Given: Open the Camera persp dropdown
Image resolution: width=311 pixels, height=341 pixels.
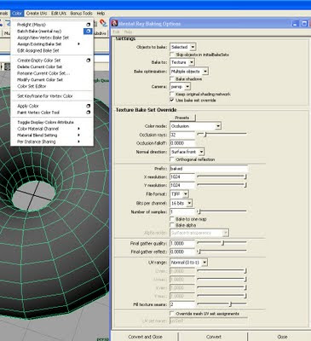Looking at the screenshot, I should (x=180, y=86).
